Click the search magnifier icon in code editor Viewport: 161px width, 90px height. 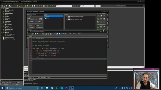pyautogui.click(x=54, y=34)
